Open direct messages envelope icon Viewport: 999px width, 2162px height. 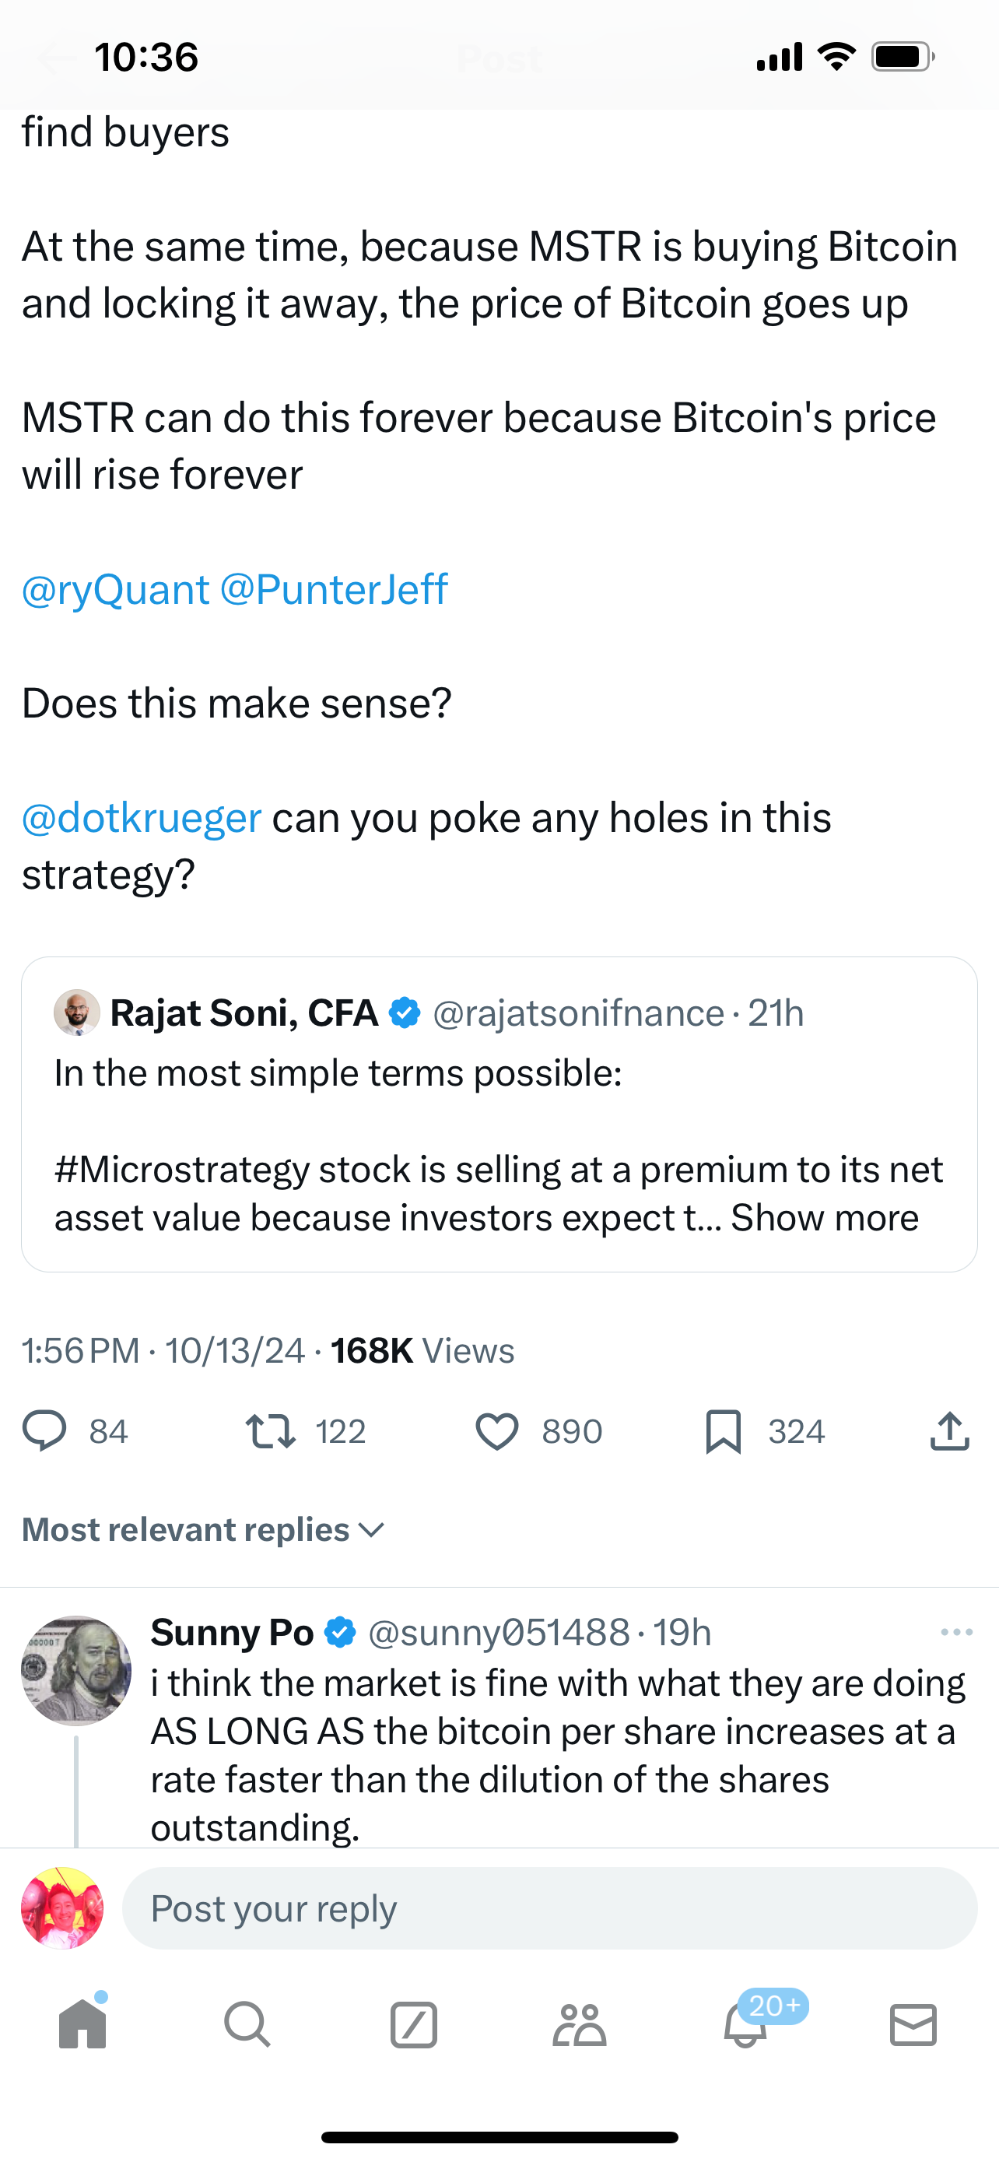913,2024
